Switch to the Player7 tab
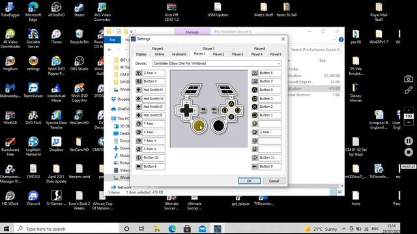The image size is (417, 234). pos(208,49)
